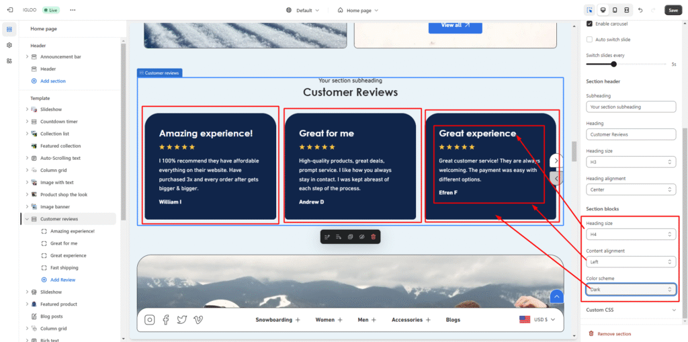Duplicate section from floating toolbar
Image resolution: width=688 pixels, height=342 pixels.
tap(350, 237)
